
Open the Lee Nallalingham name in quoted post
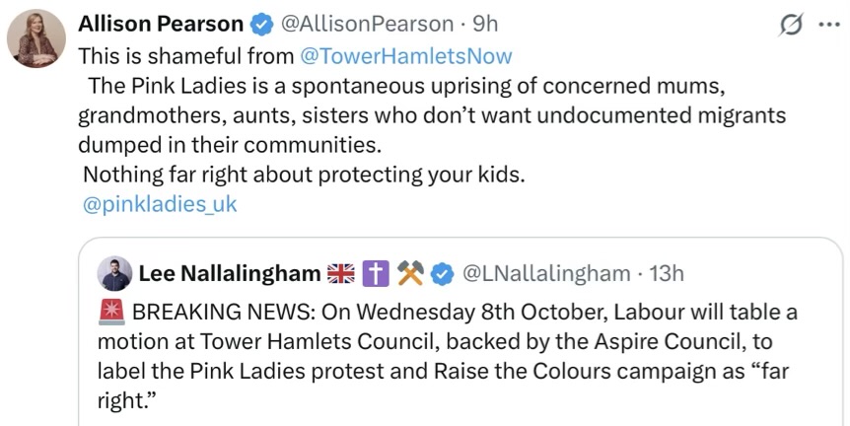(229, 273)
